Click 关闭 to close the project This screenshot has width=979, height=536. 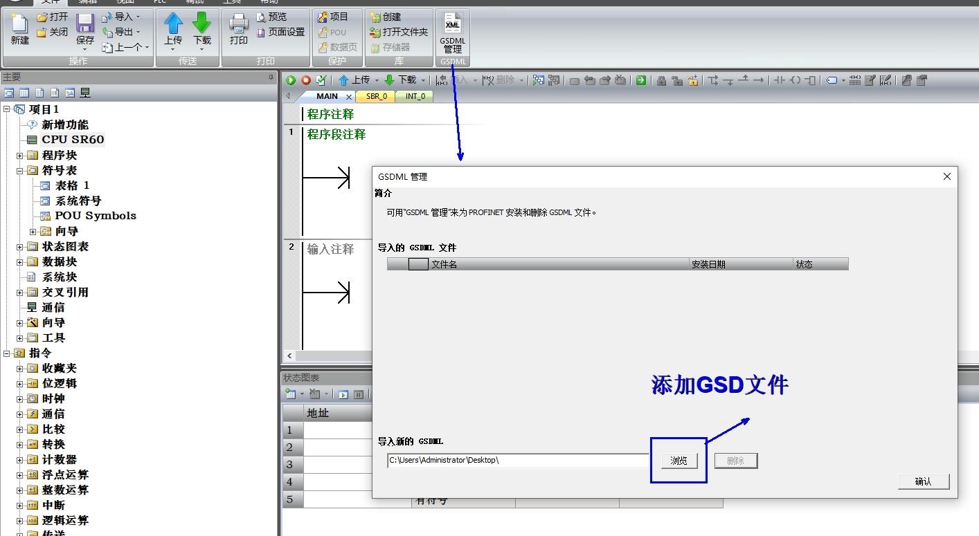point(52,32)
